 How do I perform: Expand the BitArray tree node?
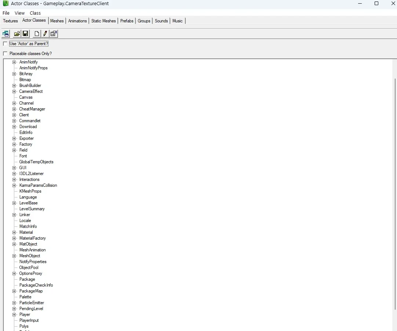click(14, 74)
